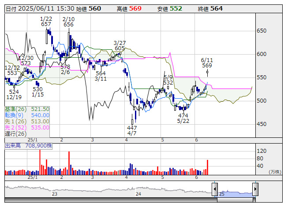This screenshot has width=288, height=207.
Task: Click the 2/10 656 peak label
Action: pos(68,22)
